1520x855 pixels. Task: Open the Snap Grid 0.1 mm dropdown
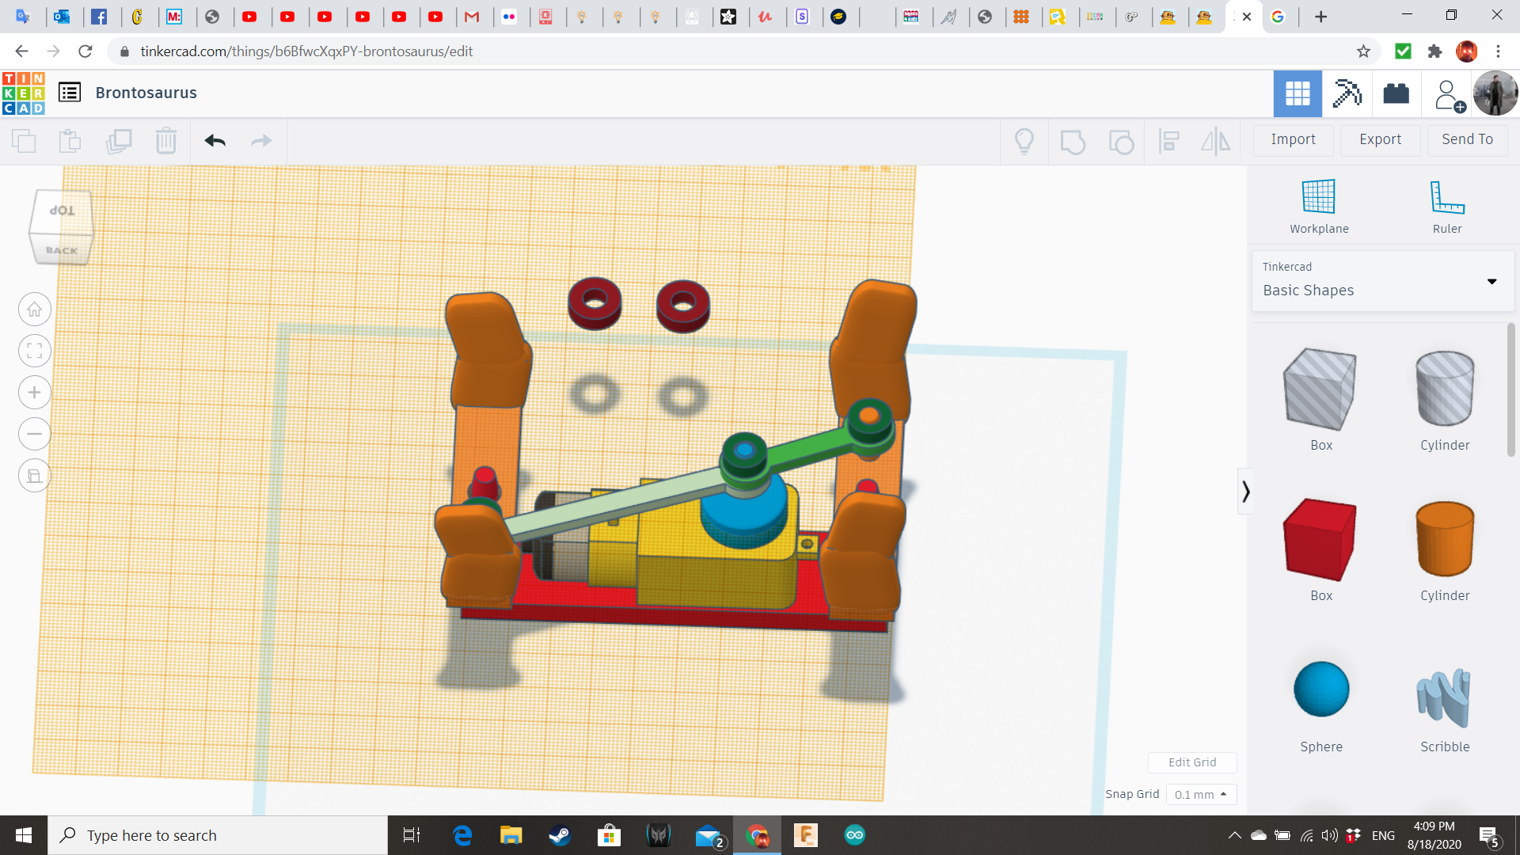click(x=1201, y=794)
